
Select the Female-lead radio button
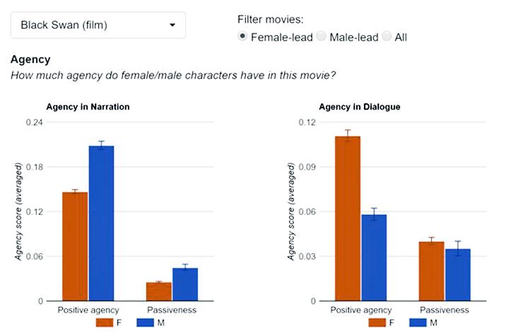242,36
